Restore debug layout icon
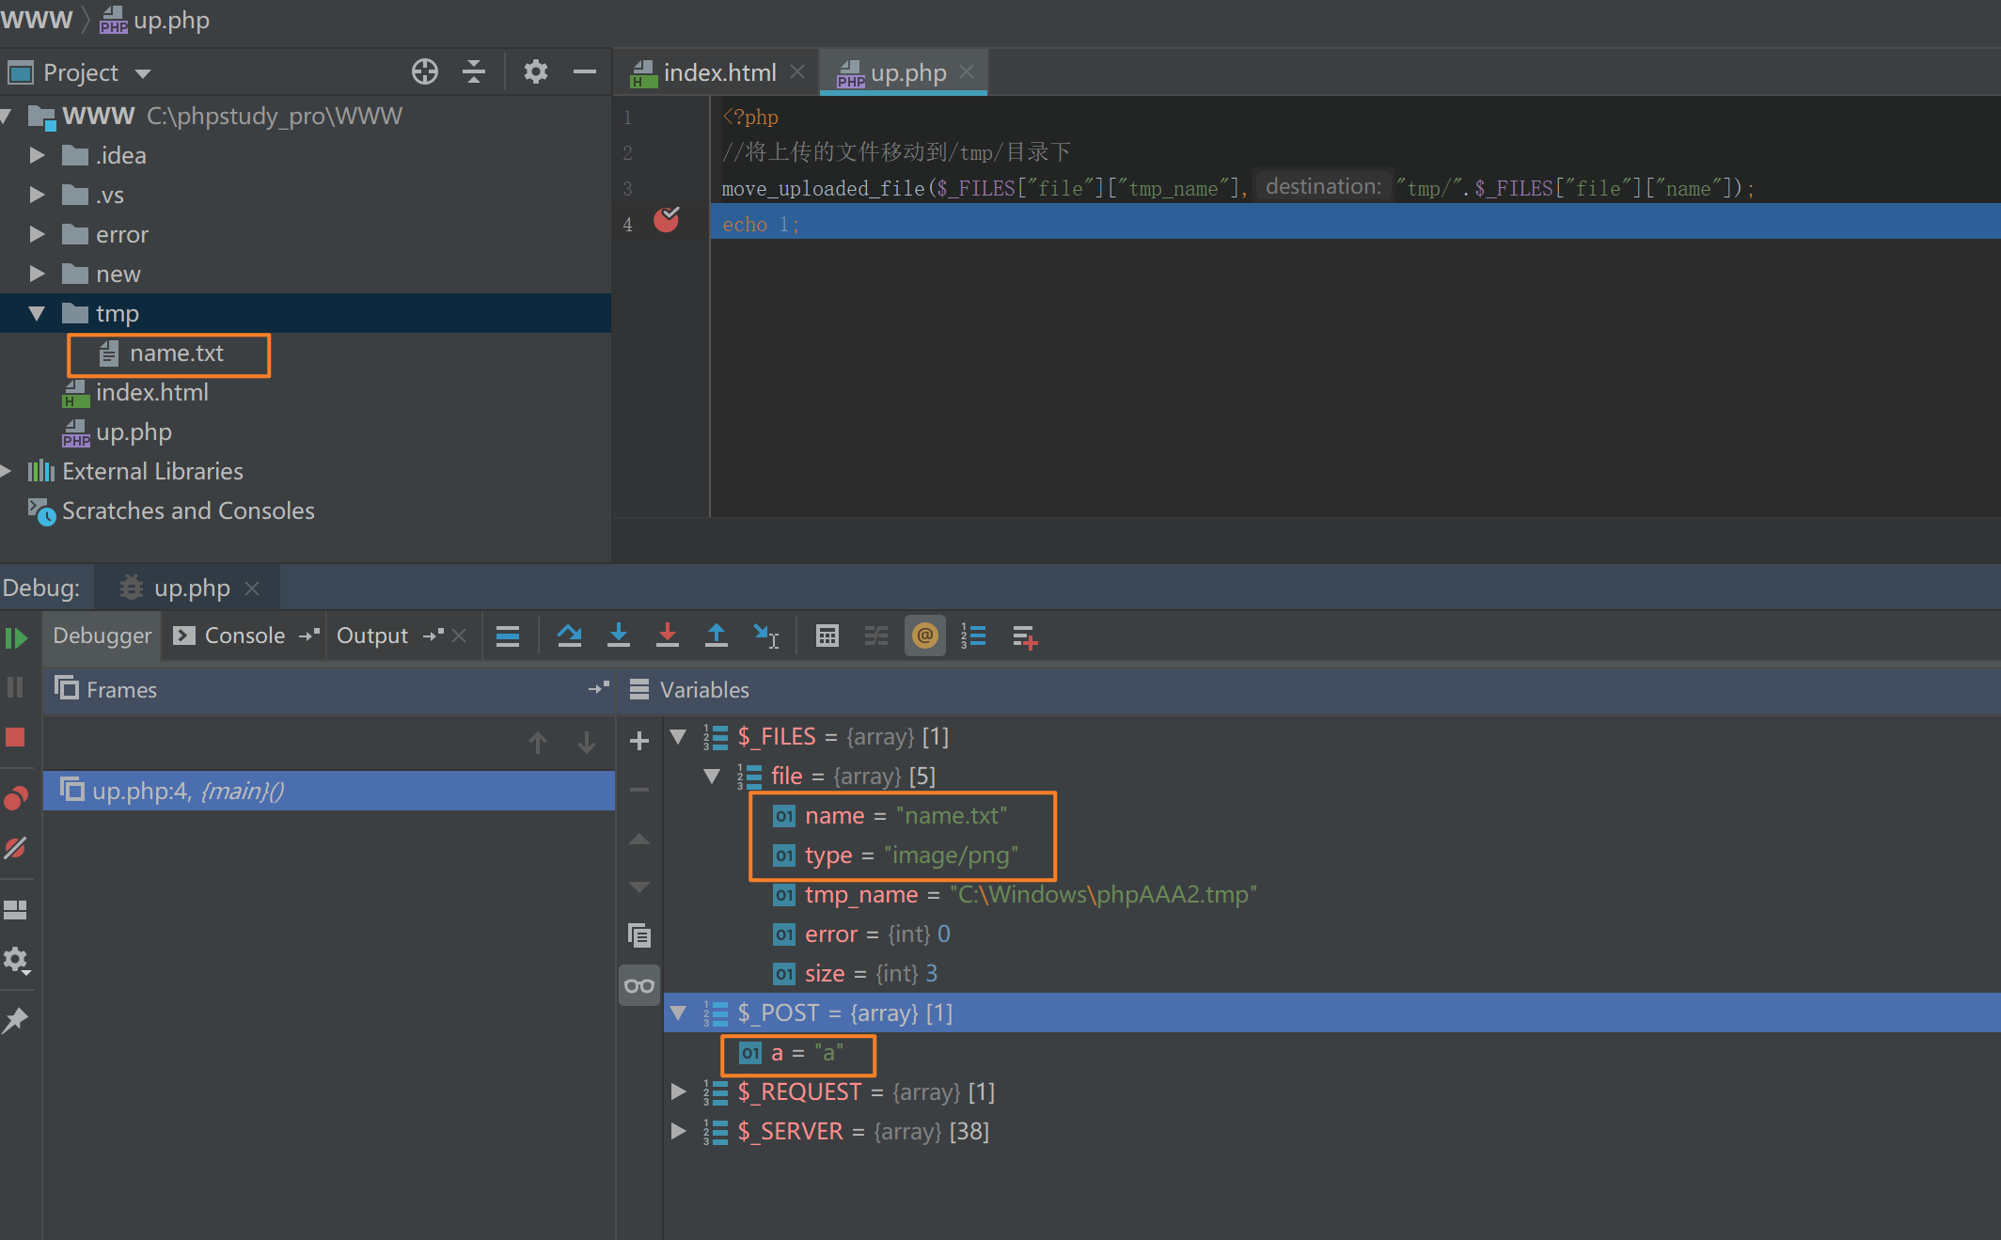Viewport: 2001px width, 1240px height. pos(15,910)
